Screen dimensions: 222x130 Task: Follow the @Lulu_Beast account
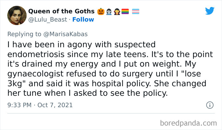[83, 19]
